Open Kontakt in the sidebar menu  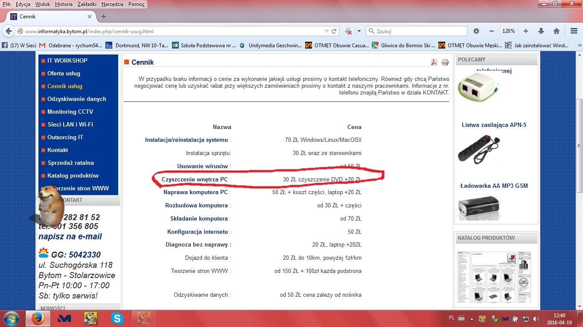coord(58,150)
